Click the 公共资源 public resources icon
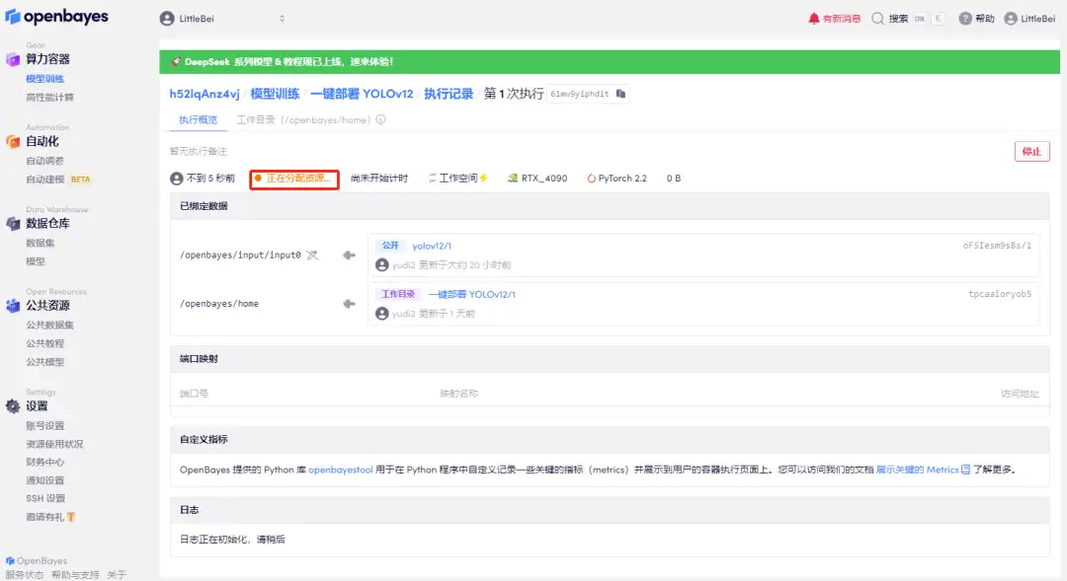This screenshot has height=581, width=1067. (x=12, y=305)
